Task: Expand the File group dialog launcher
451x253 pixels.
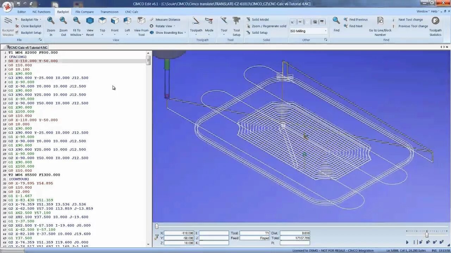Action: pyautogui.click(x=40, y=40)
